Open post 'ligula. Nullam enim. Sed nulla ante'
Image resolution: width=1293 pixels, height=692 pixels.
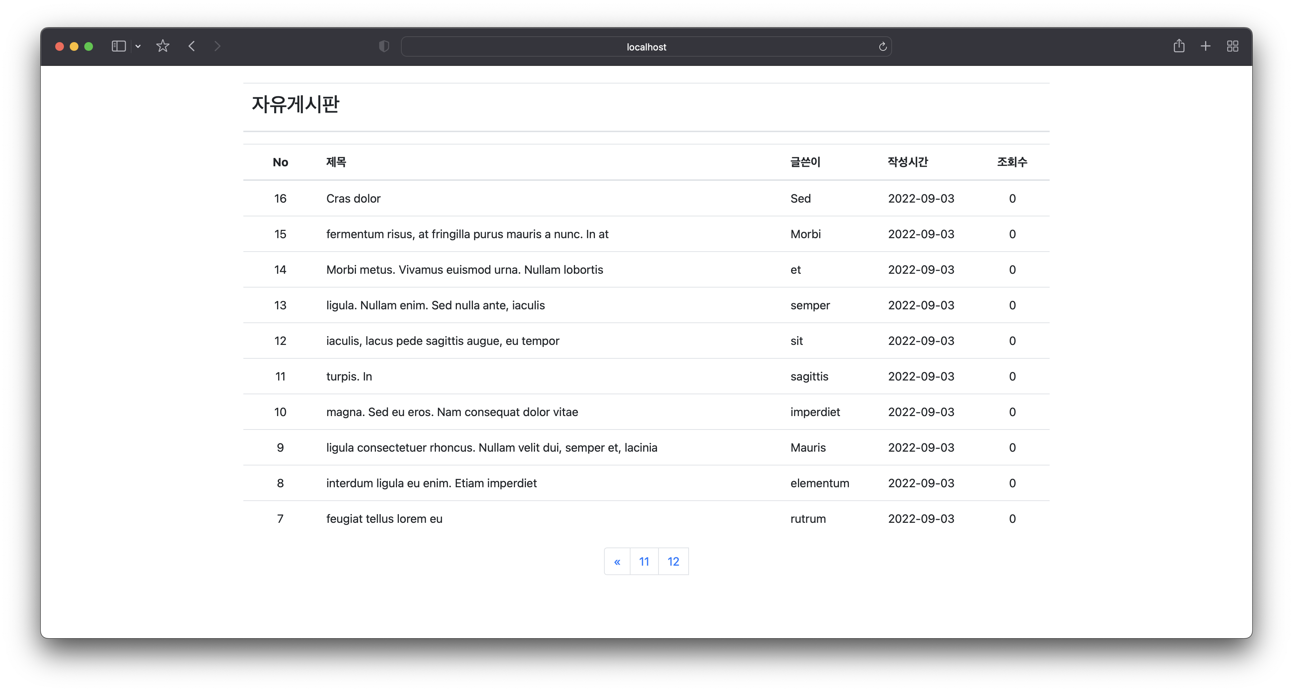[x=436, y=305]
